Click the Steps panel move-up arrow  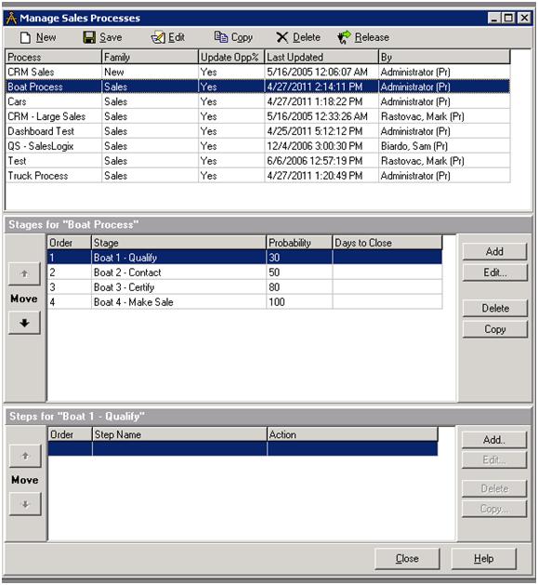coord(25,456)
